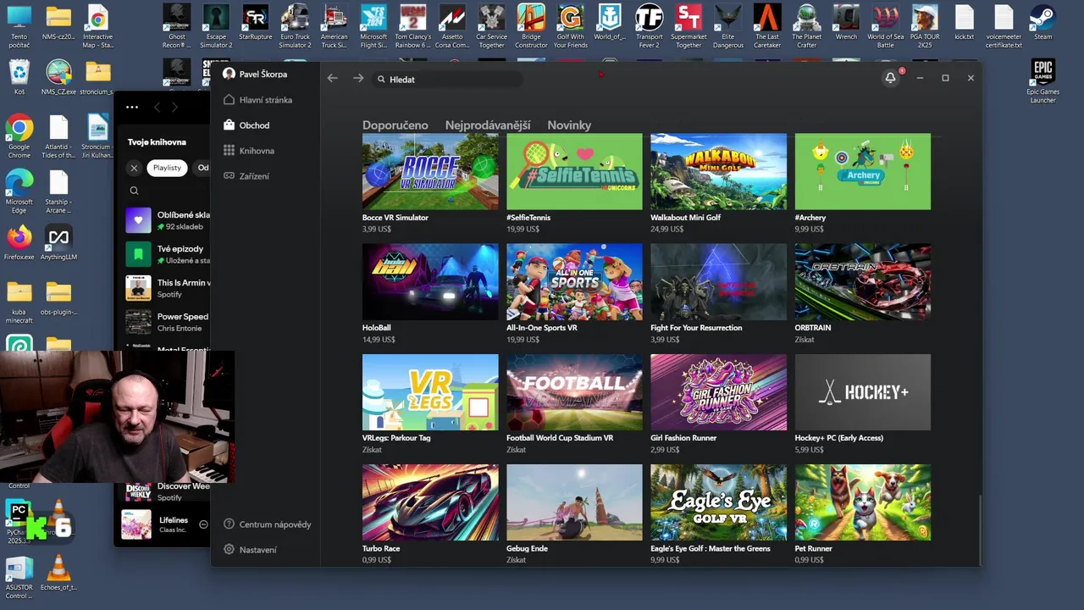Open the notifications bell icon
Image resolution: width=1084 pixels, height=610 pixels.
(x=890, y=78)
